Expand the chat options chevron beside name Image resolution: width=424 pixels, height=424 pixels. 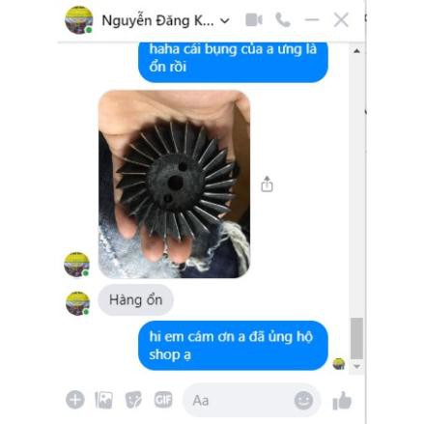click(224, 21)
